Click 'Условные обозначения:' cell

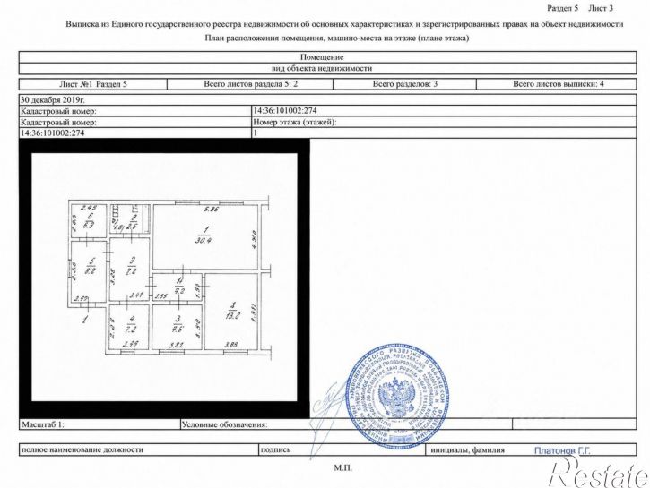tap(346, 424)
